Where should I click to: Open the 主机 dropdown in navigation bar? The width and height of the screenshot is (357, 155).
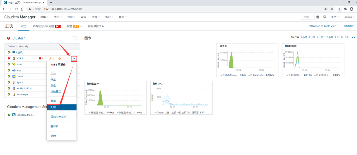click(x=58, y=17)
